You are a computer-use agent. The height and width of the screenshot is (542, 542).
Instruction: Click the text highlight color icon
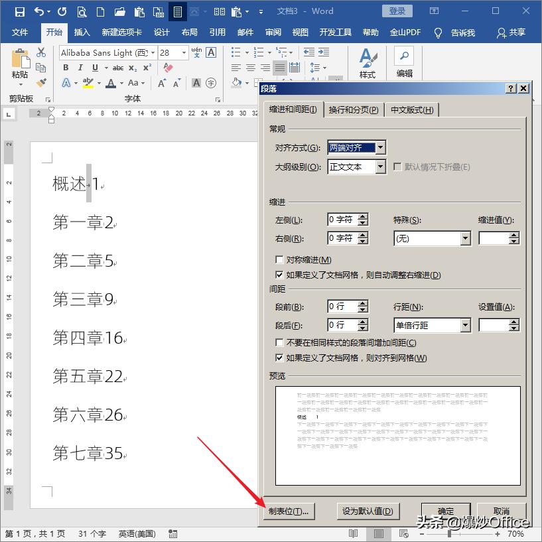(88, 82)
